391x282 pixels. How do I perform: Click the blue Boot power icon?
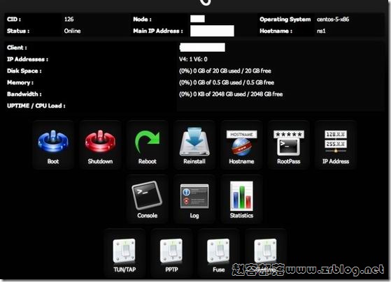(x=53, y=141)
